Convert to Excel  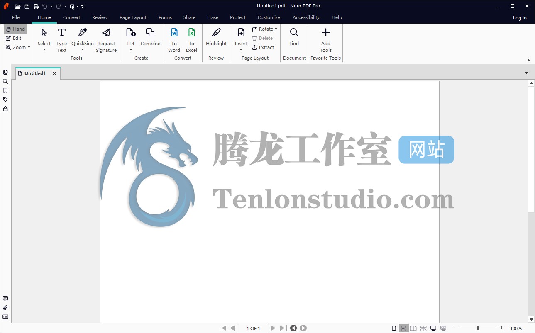(x=191, y=40)
